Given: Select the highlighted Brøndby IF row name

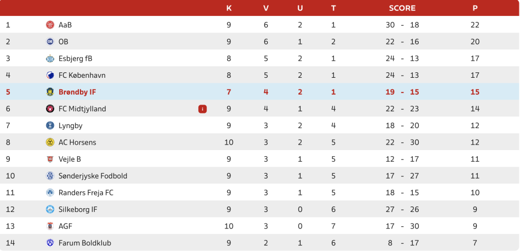Looking at the screenshot, I should click(x=77, y=92).
